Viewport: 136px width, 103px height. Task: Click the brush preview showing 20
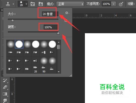pyautogui.click(x=21, y=4)
